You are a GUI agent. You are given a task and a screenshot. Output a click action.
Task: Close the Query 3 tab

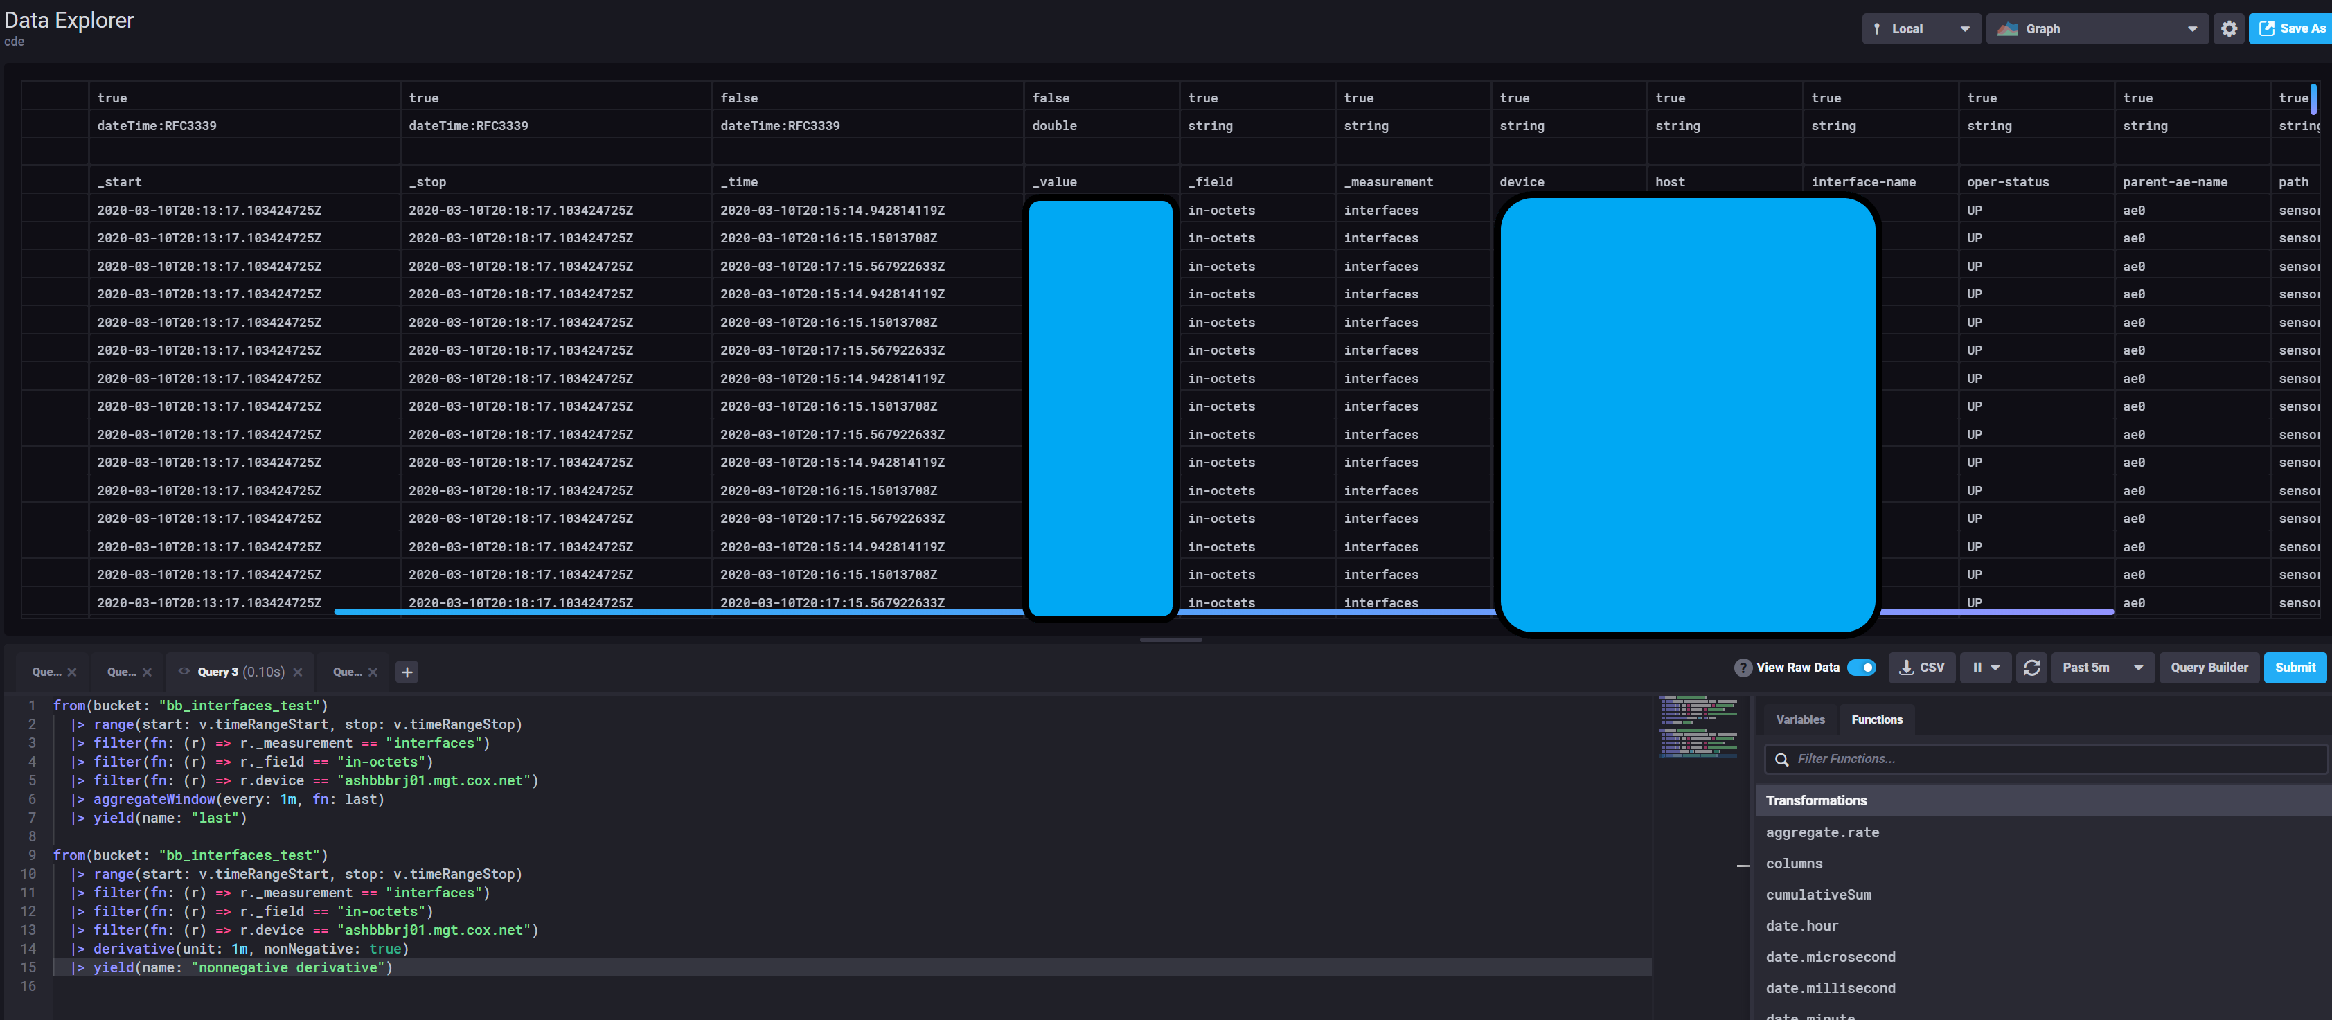(298, 672)
